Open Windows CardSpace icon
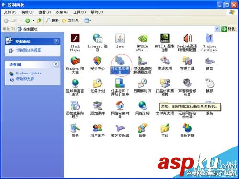 pos(209,39)
